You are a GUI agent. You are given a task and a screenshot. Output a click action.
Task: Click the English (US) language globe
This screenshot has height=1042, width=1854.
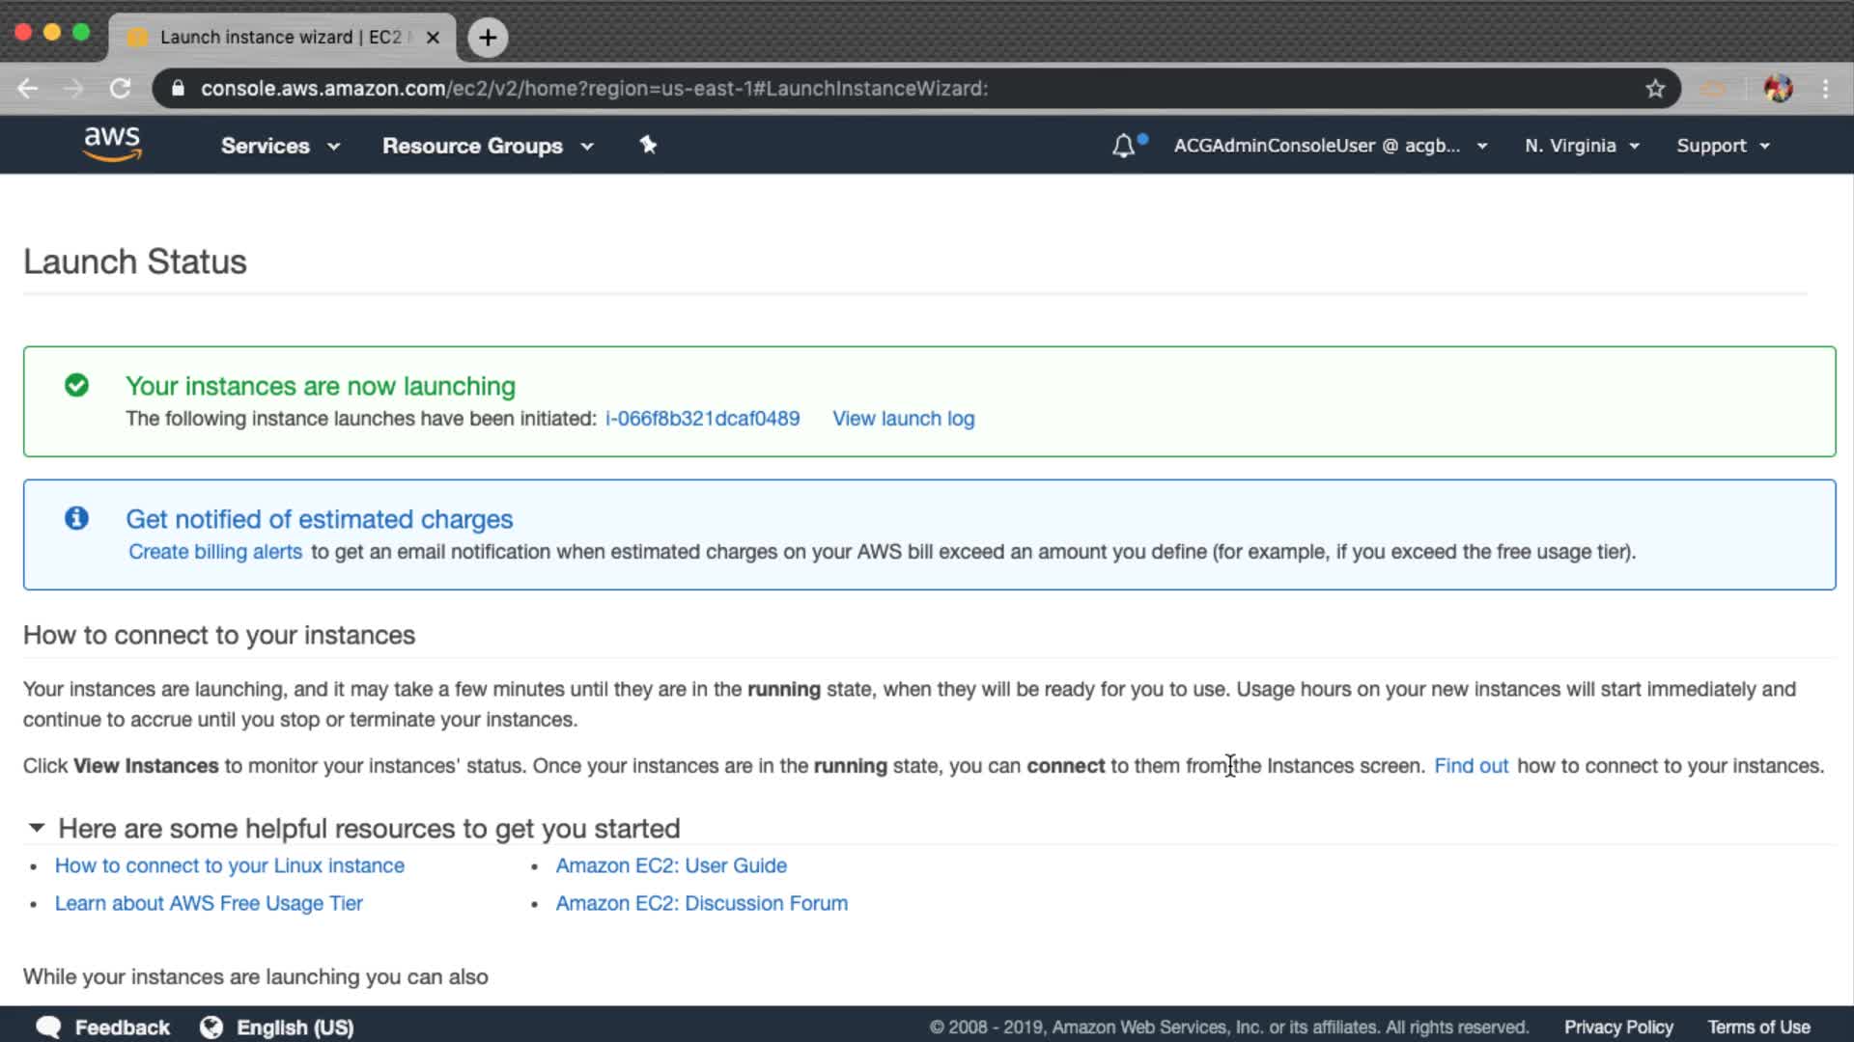coord(211,1028)
